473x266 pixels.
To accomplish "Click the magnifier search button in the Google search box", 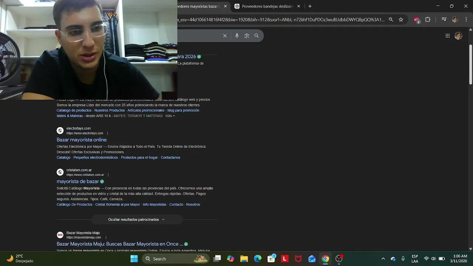I will point(256,36).
